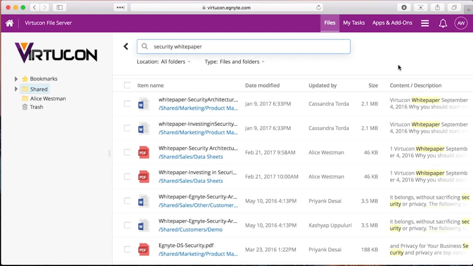Viewport: 473px width, 266px height.
Task: Open the Apps & Add-Ons tab
Action: pyautogui.click(x=392, y=23)
